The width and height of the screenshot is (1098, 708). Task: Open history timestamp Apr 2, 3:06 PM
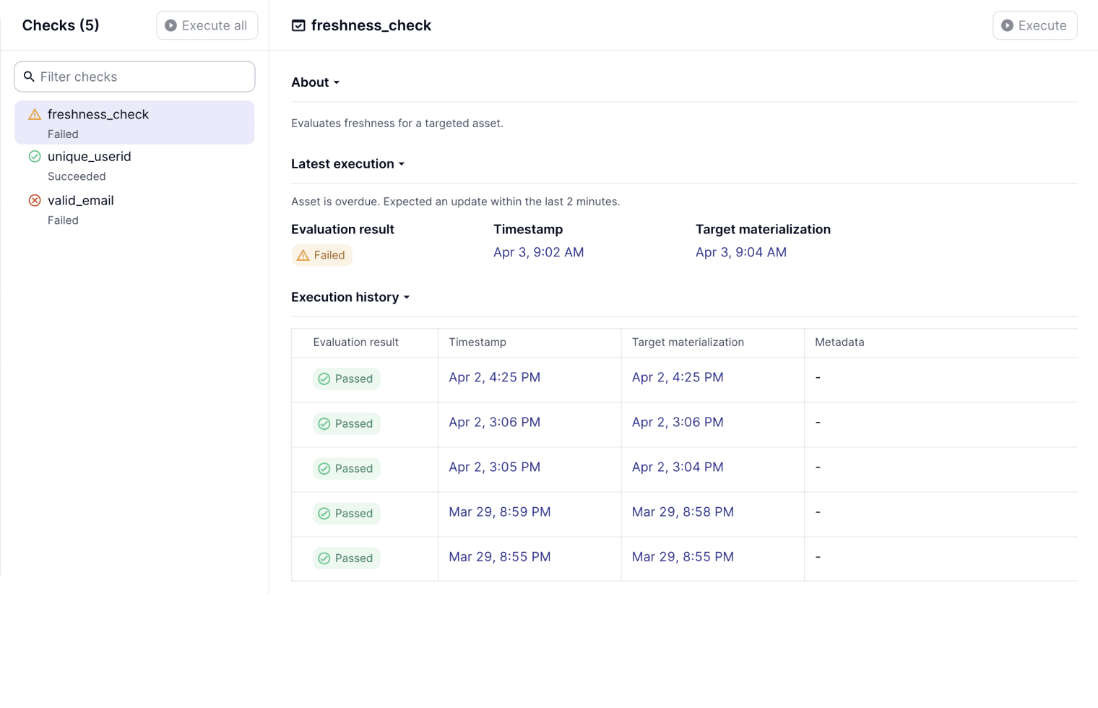pyautogui.click(x=494, y=422)
